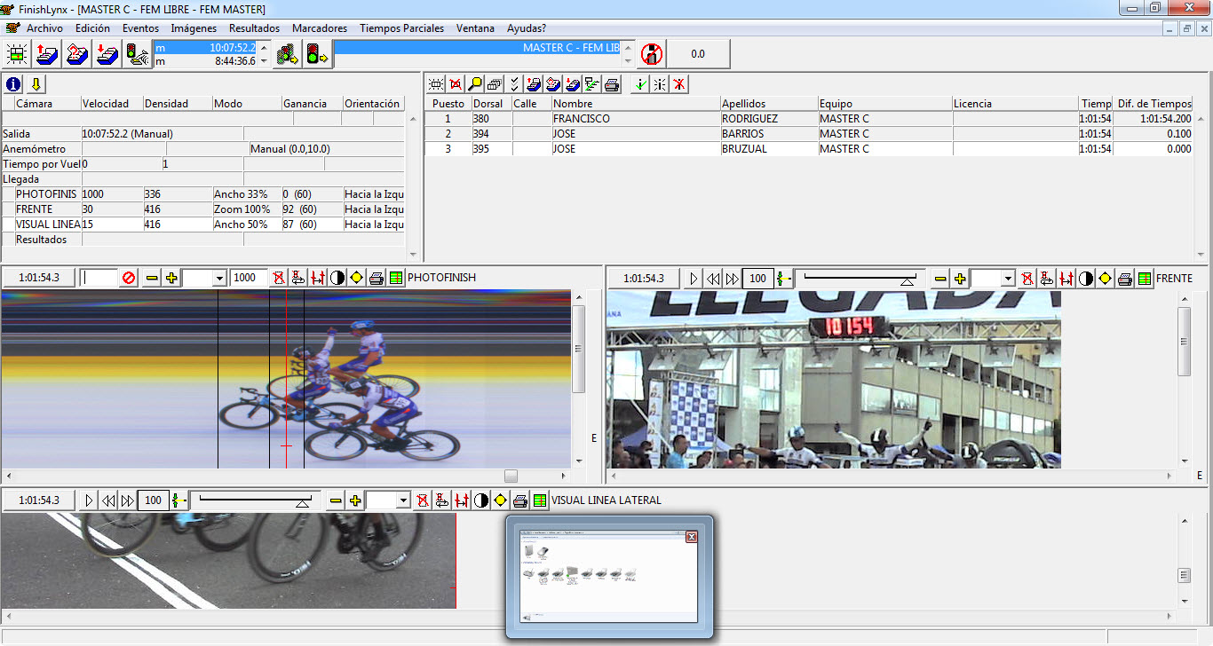Click the crossed-out wind icon beside 0.0

652,53
